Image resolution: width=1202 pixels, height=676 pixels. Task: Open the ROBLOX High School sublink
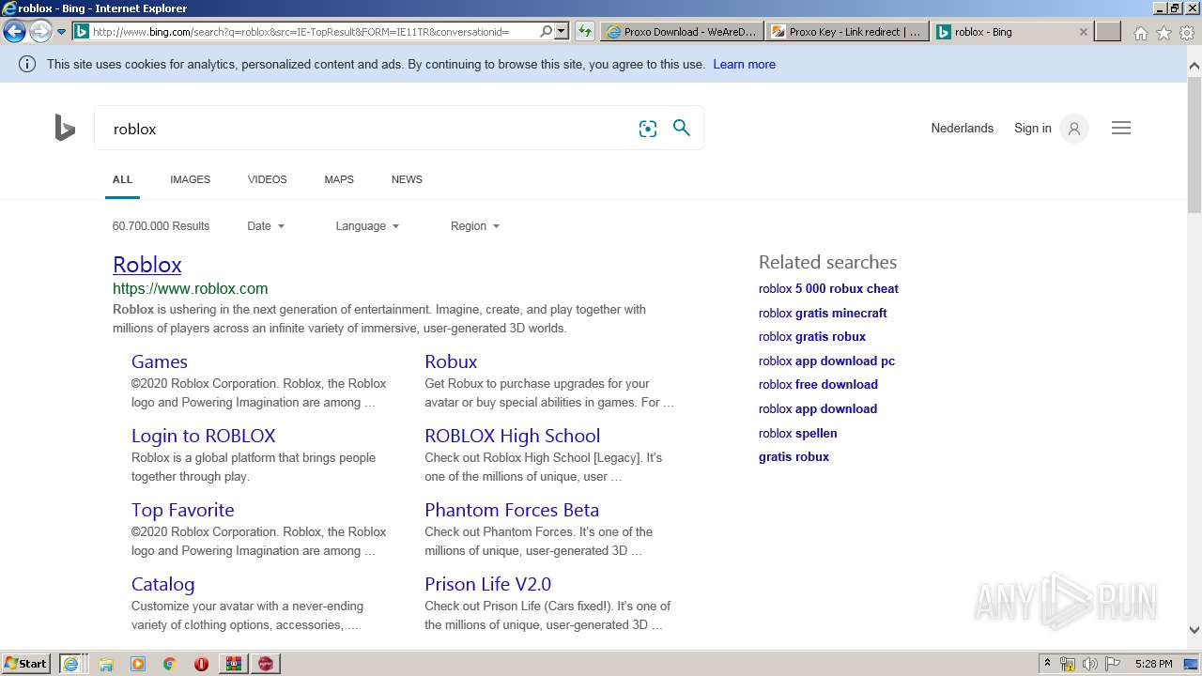tap(512, 436)
